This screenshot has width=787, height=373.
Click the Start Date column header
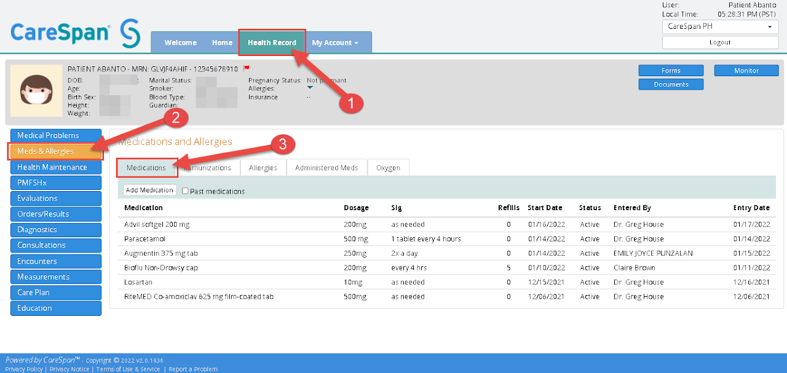pos(545,208)
